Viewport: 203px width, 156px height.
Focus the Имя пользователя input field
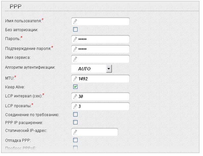[x=102, y=22]
